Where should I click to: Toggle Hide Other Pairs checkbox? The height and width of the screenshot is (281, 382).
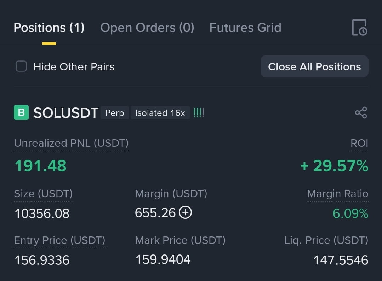pos(21,66)
